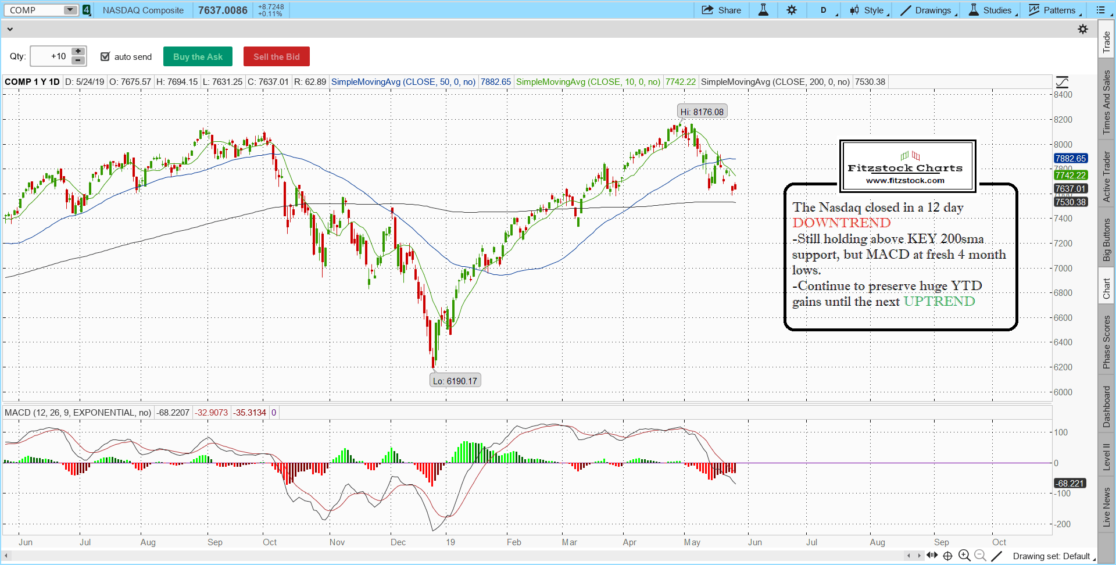Click the crosshair pan icon at bottom
Screen dimensions: 1116x565
point(947,556)
